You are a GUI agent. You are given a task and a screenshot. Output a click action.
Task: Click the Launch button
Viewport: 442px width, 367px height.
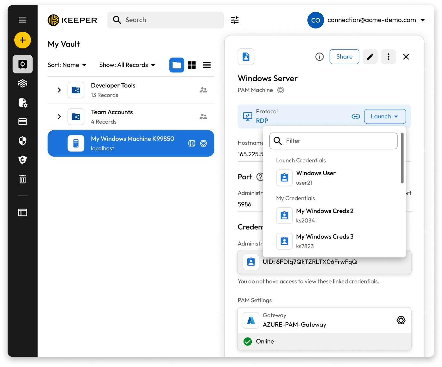(x=385, y=116)
